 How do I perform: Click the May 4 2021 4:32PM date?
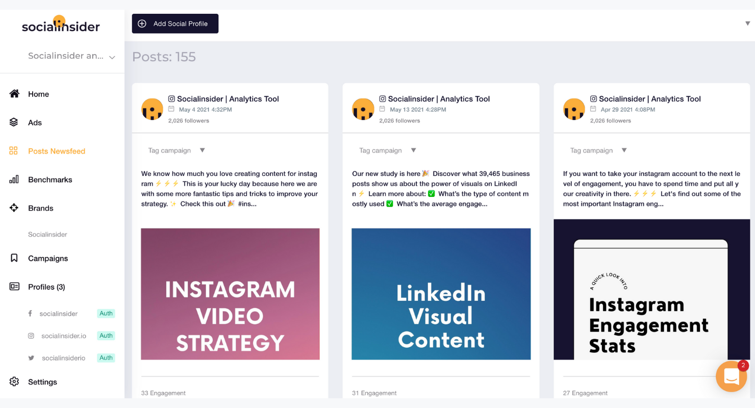coord(206,110)
